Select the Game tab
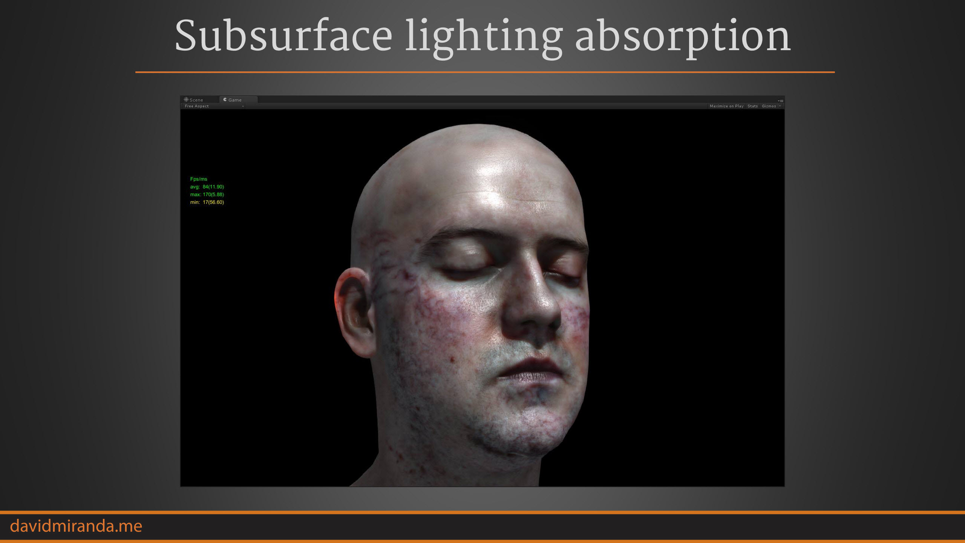965x543 pixels. 235,100
